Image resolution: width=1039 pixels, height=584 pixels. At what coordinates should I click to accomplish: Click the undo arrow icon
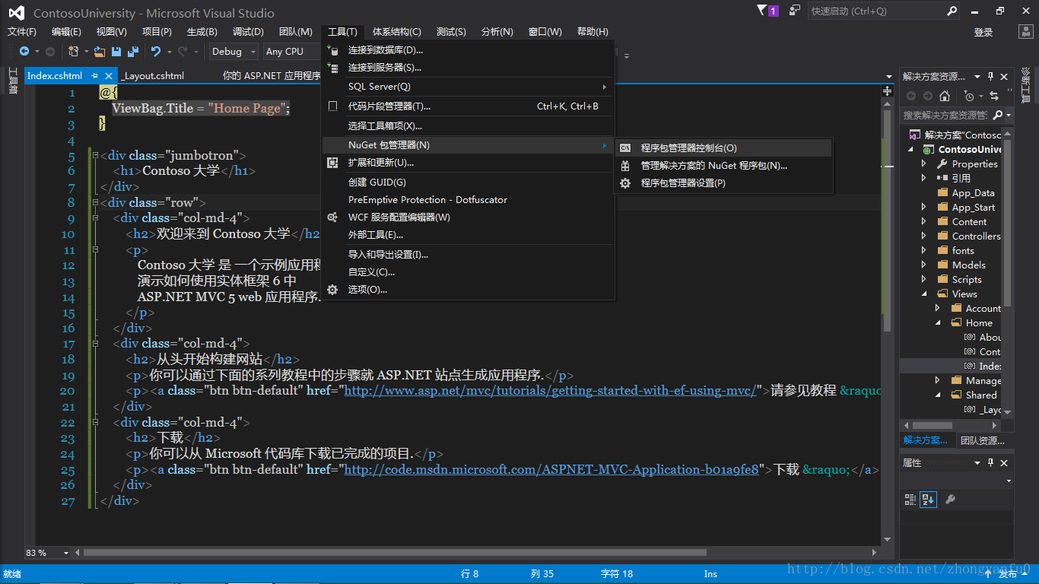[156, 52]
